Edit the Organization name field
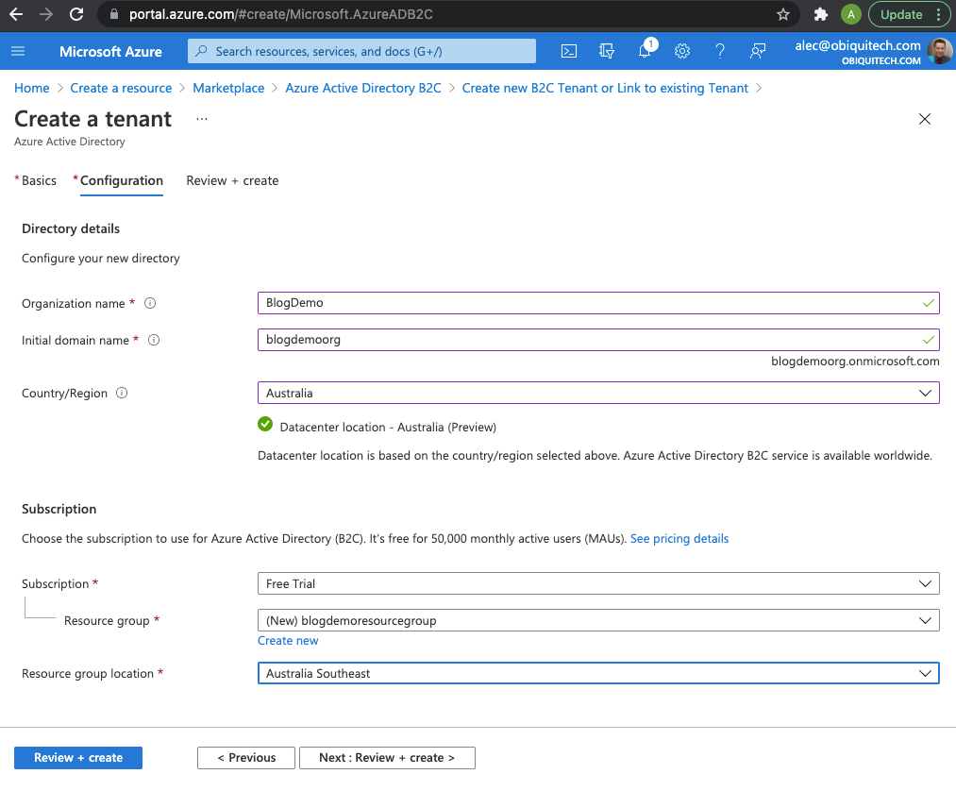 click(x=598, y=303)
